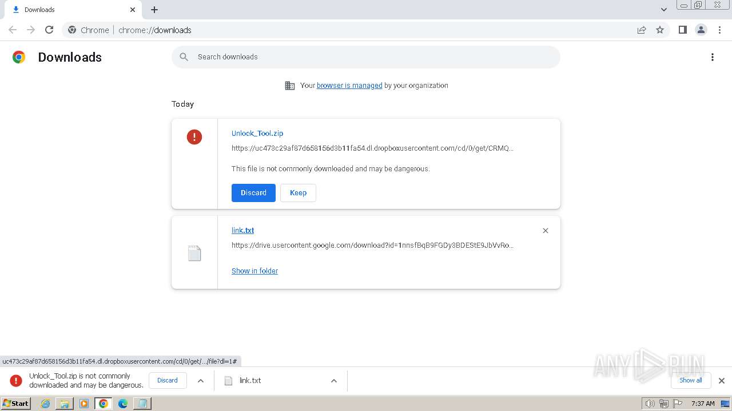The width and height of the screenshot is (732, 411).
Task: Close the Downloads tab
Action: (133, 10)
